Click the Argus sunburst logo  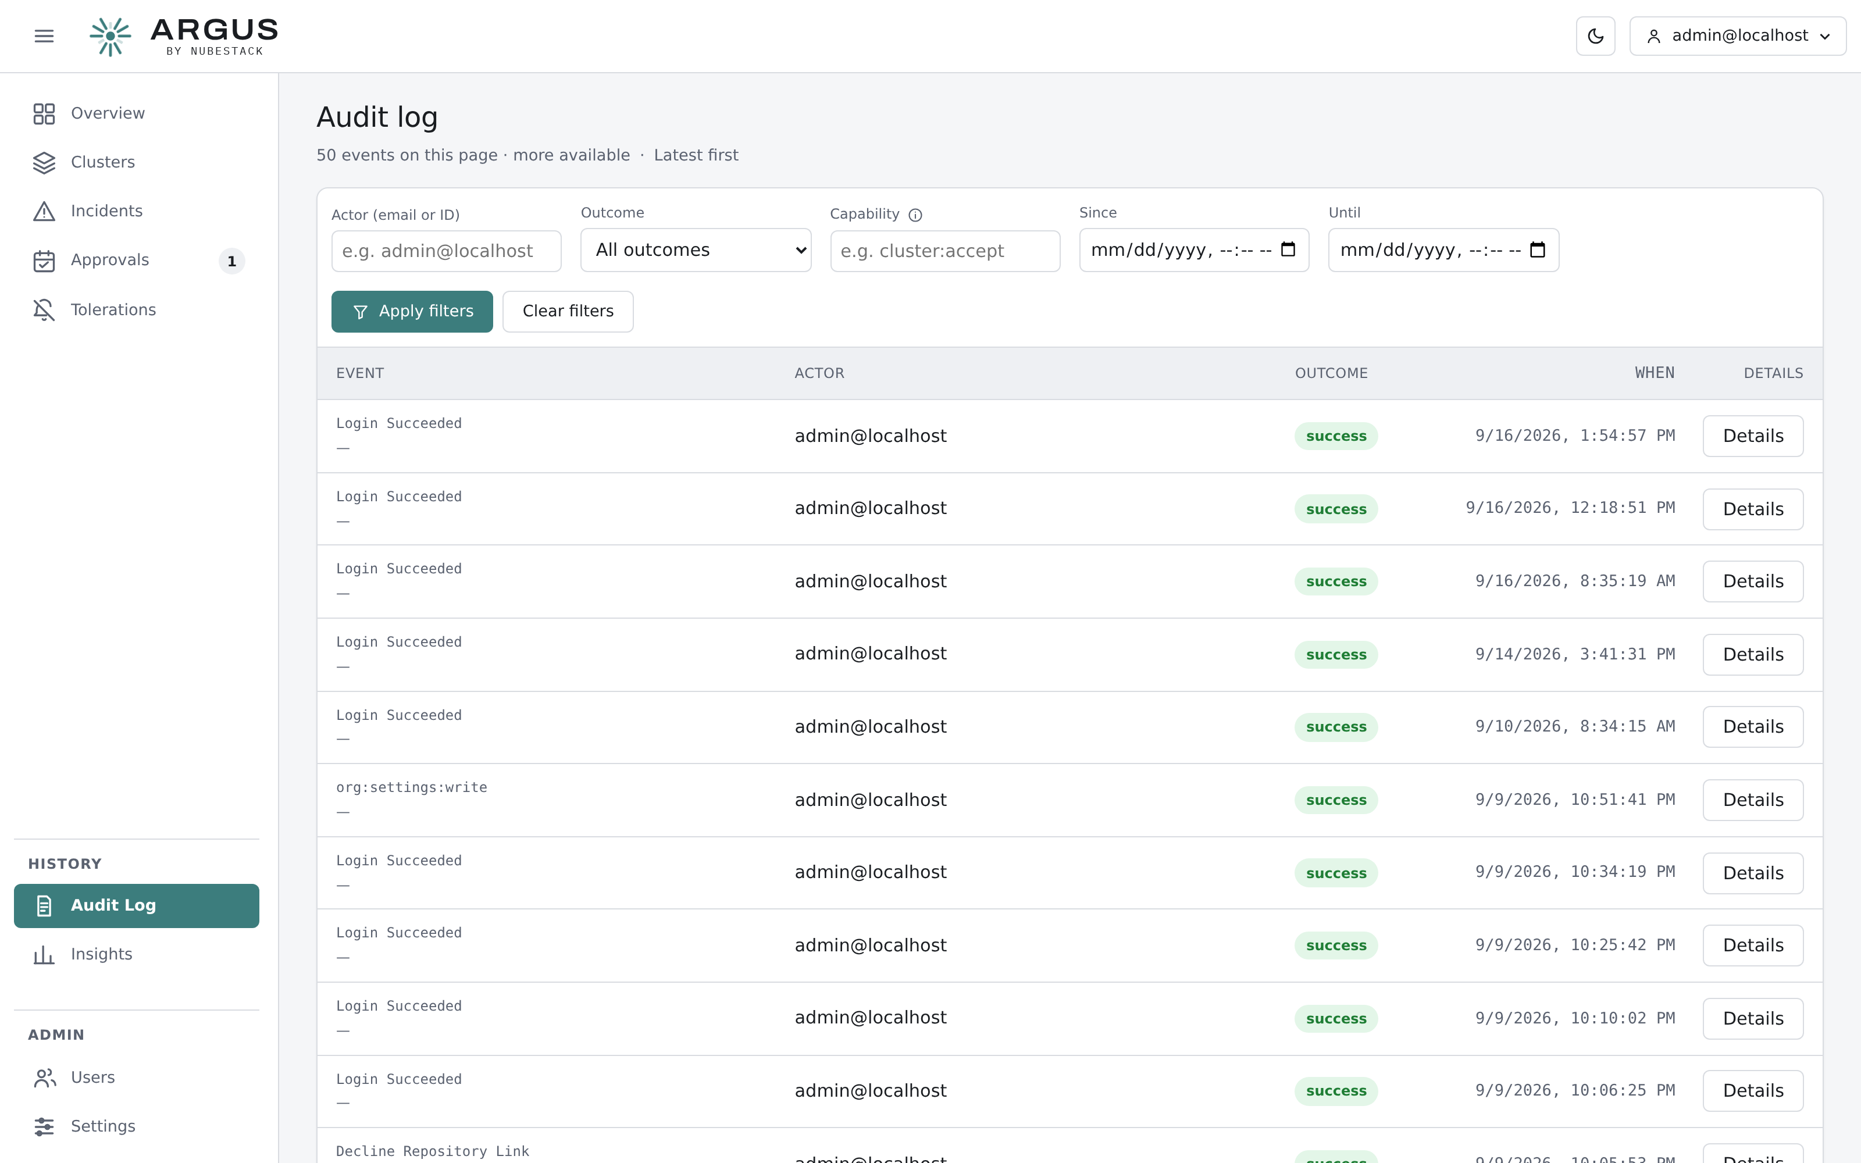pyautogui.click(x=110, y=36)
